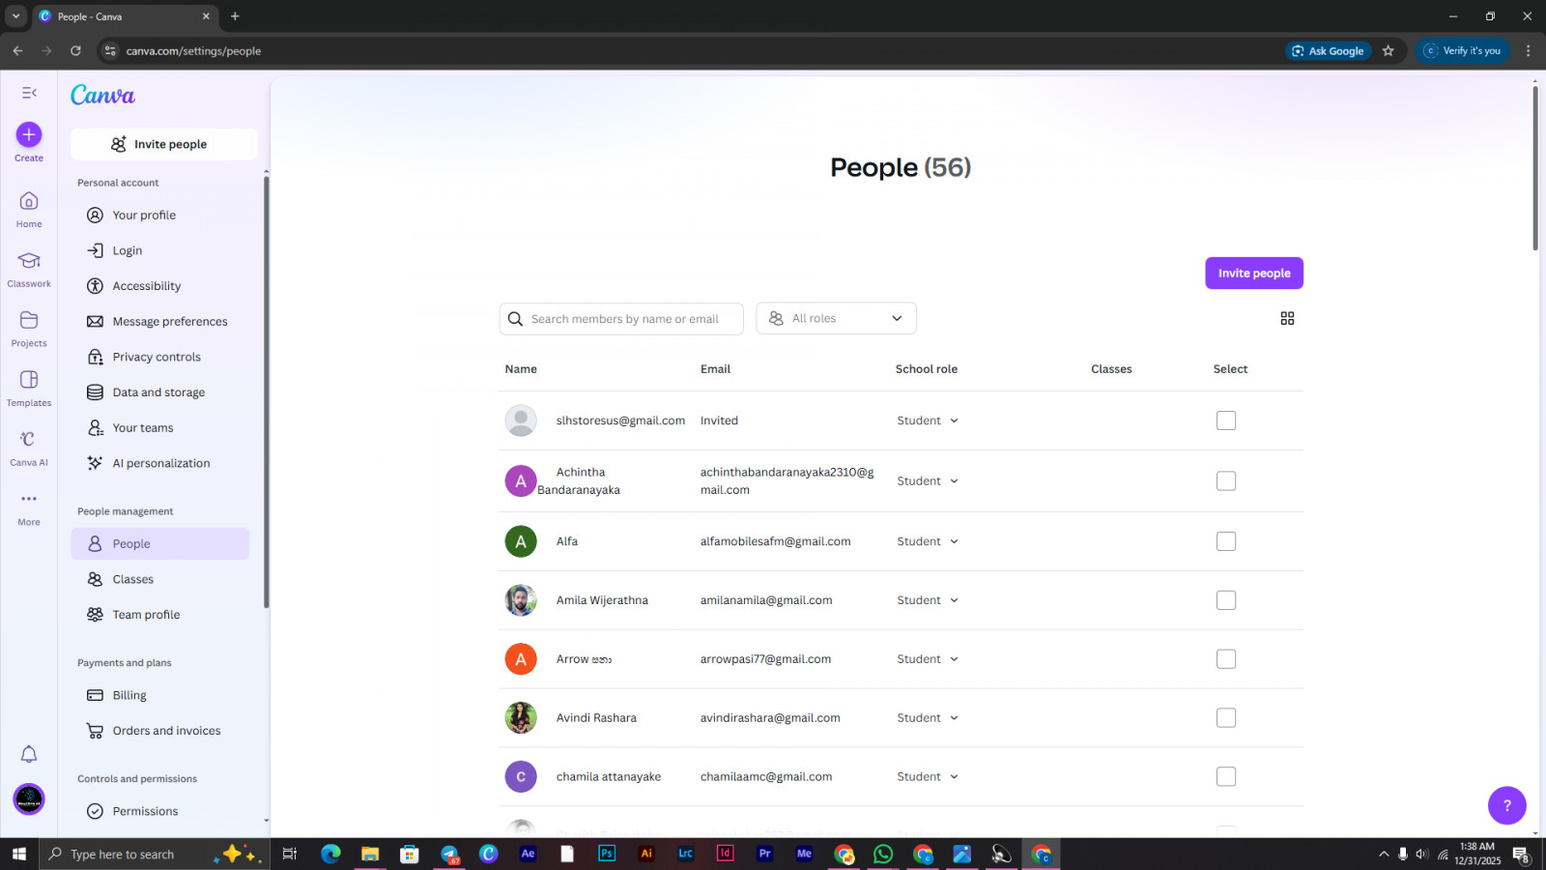Open Your profile settings link

point(144,216)
